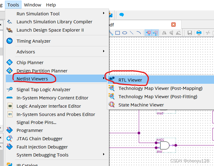Click the wire junction dot in schematic
Image resolution: width=214 pixels, height=166 pixels.
pos(139,133)
